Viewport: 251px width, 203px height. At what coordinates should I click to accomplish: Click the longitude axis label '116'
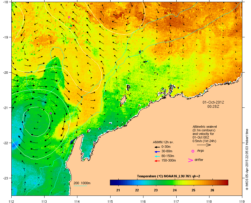[x=143, y=202]
